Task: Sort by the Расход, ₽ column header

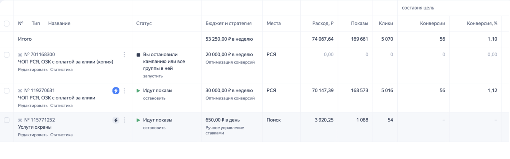Action: [322, 24]
